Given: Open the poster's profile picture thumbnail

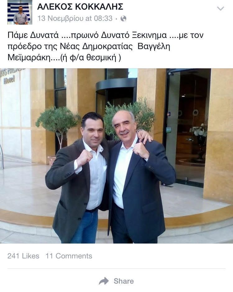Looking at the screenshot, I should click(x=20, y=12).
